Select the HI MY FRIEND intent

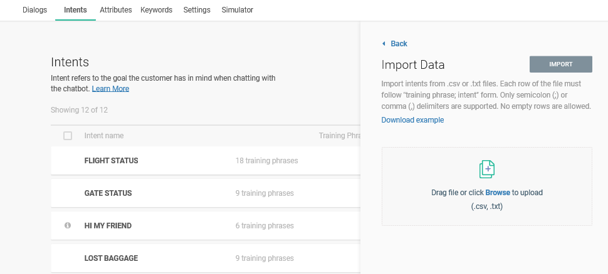108,226
